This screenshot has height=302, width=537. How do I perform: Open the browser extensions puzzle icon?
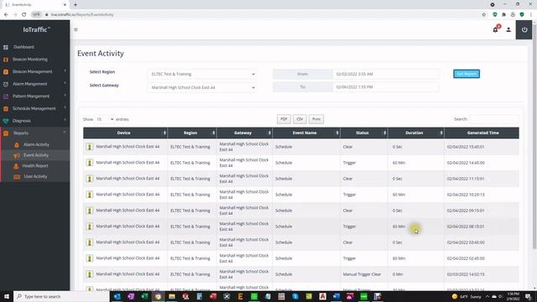(x=503, y=15)
